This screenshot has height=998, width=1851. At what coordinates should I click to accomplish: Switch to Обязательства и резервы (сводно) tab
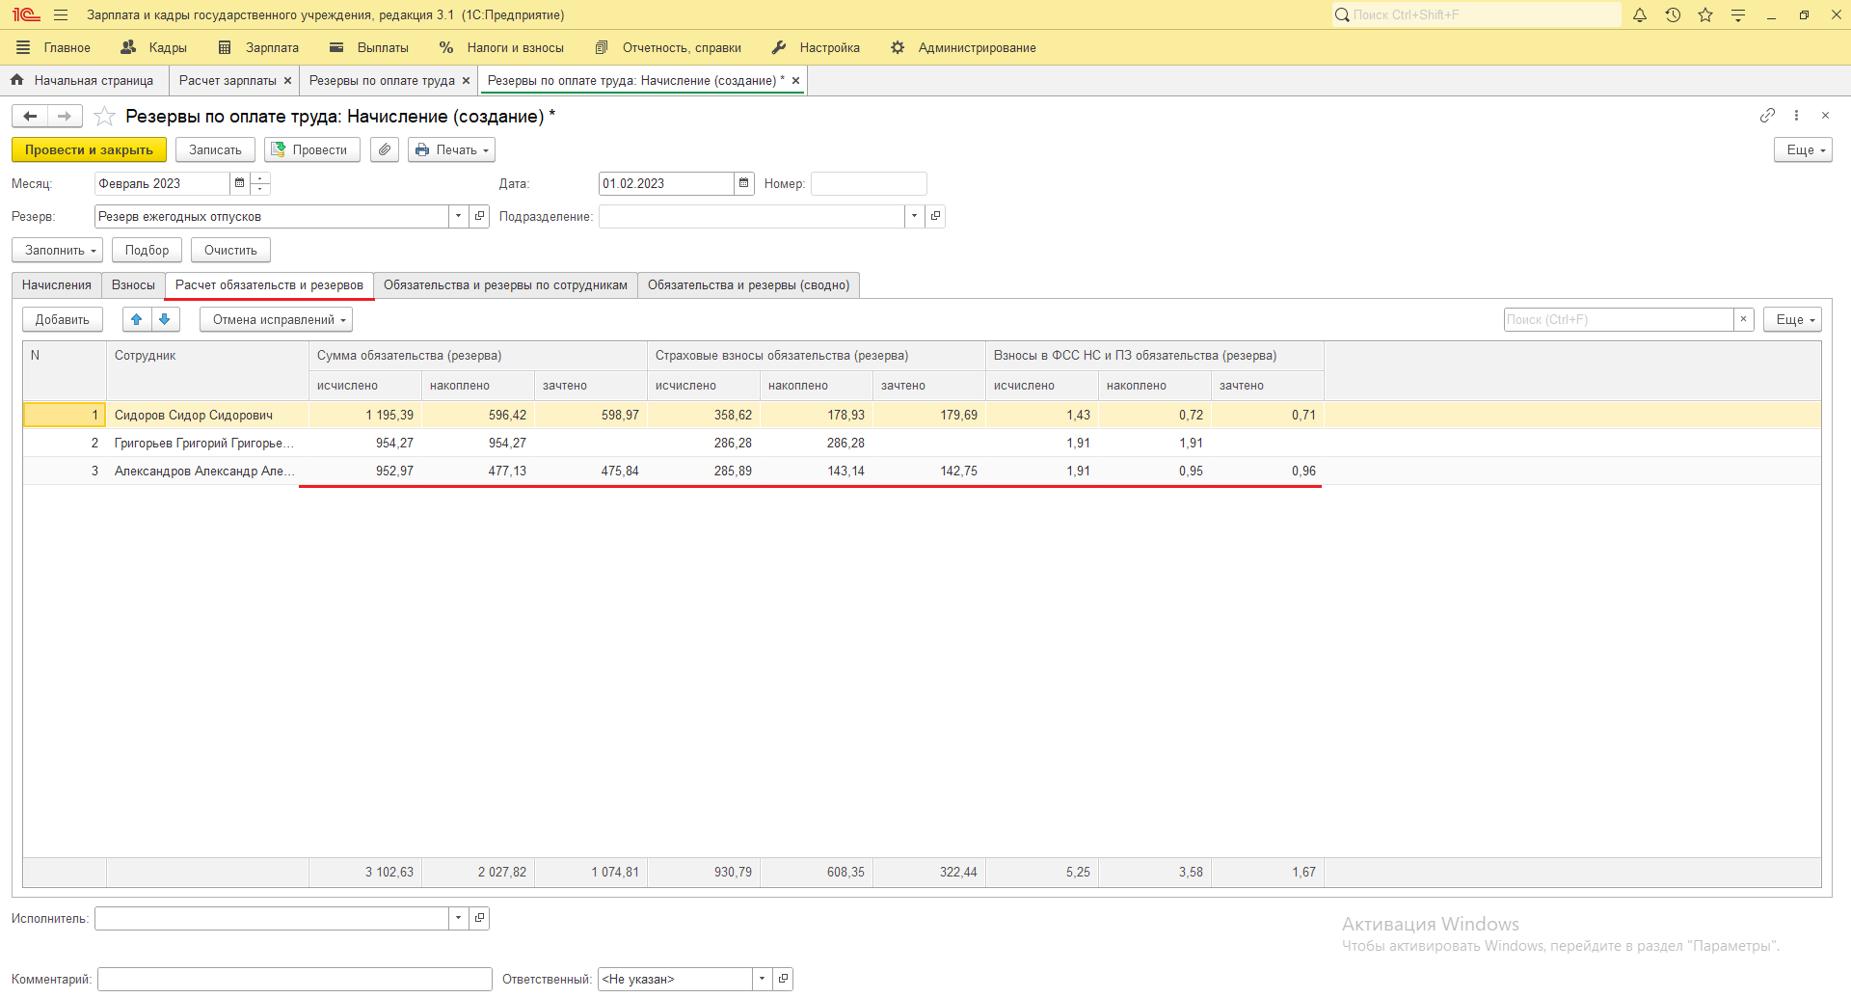pyautogui.click(x=749, y=285)
